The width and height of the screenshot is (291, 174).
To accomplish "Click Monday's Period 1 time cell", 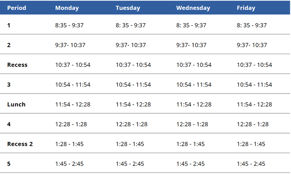I will 70,25.
